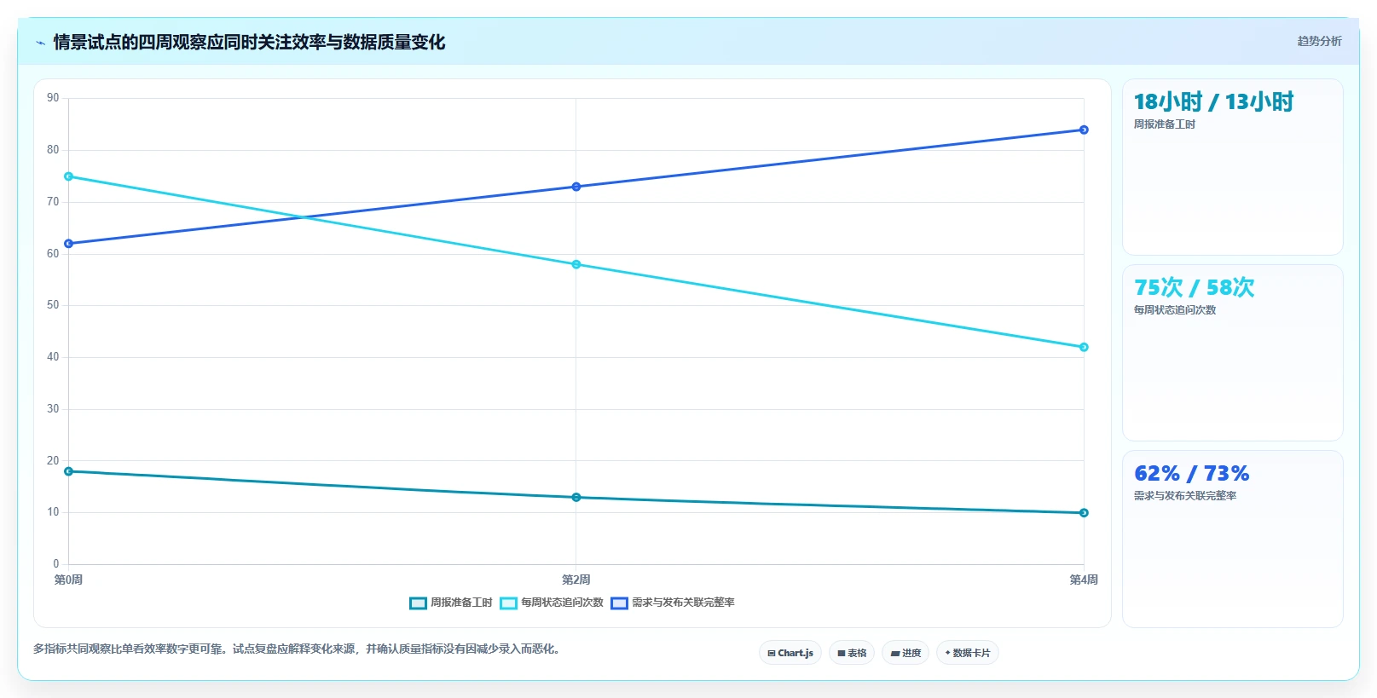Image resolution: width=1377 pixels, height=698 pixels.
Task: Click the 需求与发布关联完整率 legend label
Action: (x=683, y=603)
